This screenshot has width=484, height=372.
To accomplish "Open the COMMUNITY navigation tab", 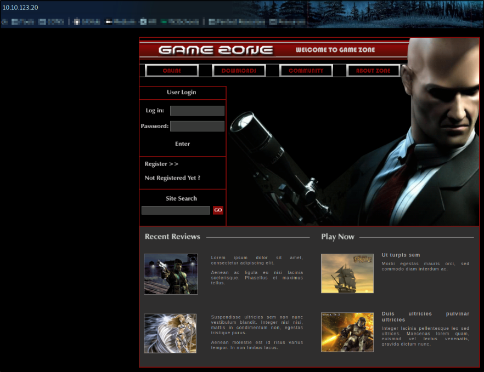I will (306, 71).
